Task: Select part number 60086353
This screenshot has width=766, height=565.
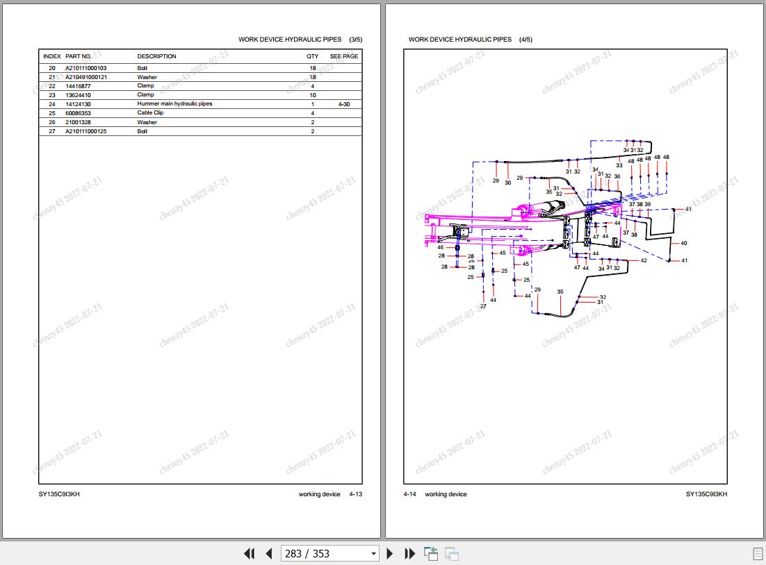Action: [x=78, y=113]
